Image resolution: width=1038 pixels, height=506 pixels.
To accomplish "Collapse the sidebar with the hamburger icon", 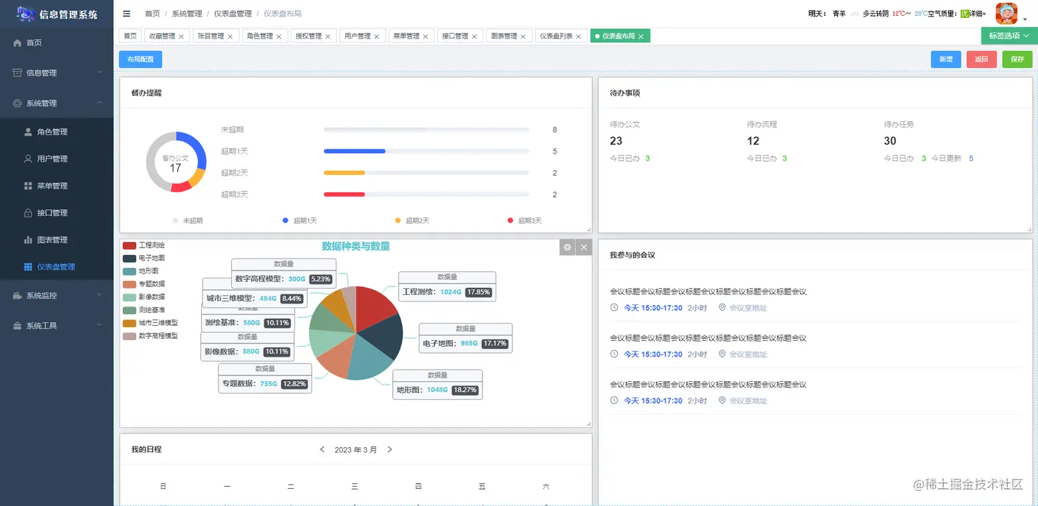I will [x=126, y=14].
